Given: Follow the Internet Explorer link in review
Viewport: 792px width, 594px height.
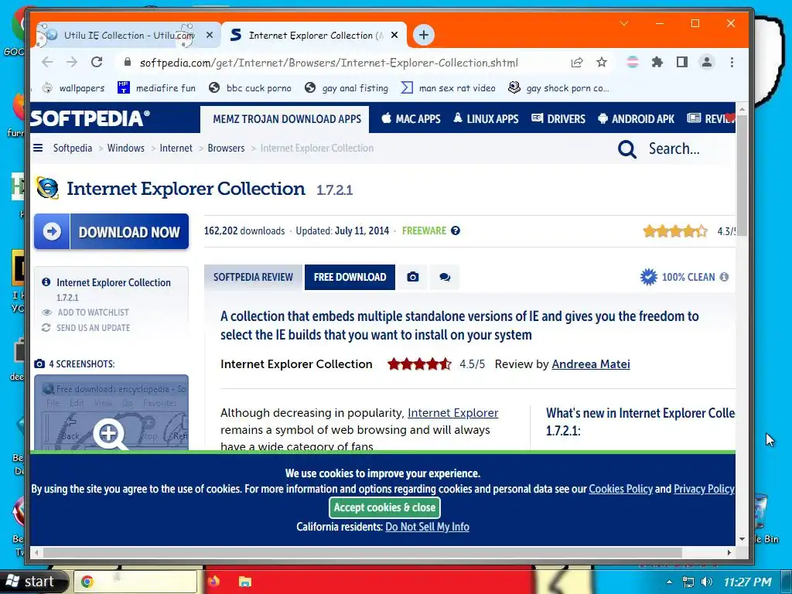Looking at the screenshot, I should point(452,413).
